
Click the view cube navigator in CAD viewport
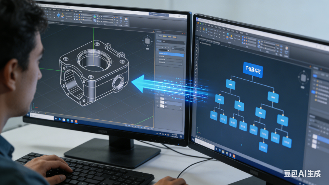(147, 41)
